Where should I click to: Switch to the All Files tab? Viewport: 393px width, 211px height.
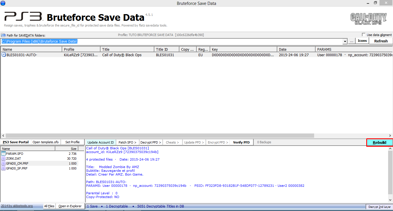(x=49, y=206)
